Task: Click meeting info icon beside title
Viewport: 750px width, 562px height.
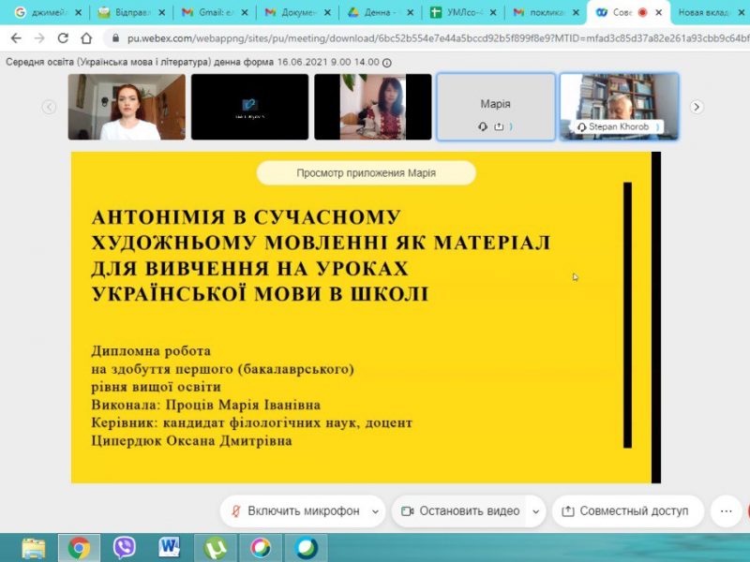Action: [x=388, y=62]
